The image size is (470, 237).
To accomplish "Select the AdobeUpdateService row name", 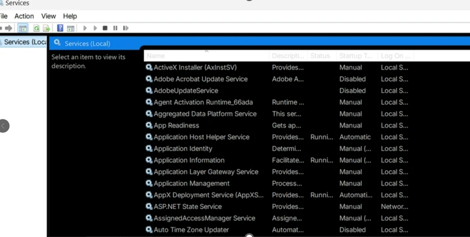I will (x=186, y=90).
